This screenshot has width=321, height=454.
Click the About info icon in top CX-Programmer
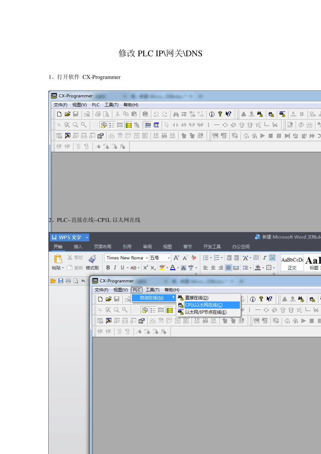[x=212, y=114]
